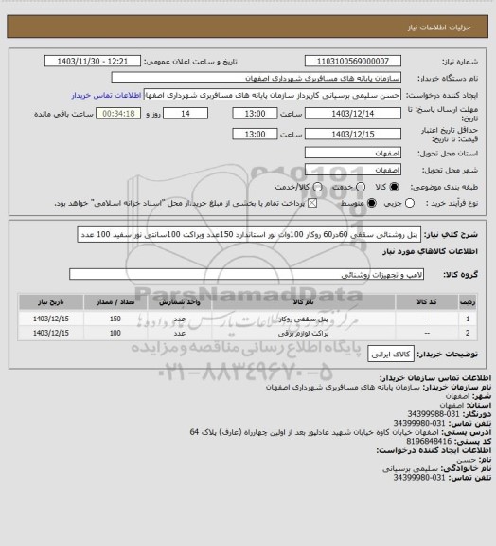Choose the جزیی purchase process option

410,203
